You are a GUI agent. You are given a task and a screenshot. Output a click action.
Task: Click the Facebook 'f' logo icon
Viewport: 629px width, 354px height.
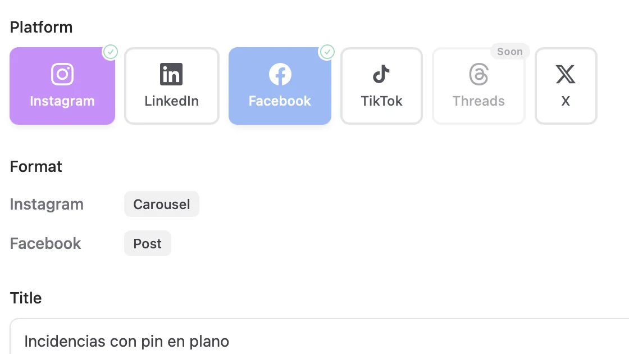(280, 74)
